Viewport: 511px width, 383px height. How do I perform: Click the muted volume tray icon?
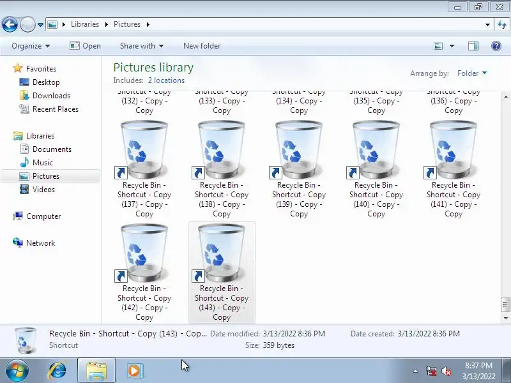pyautogui.click(x=446, y=371)
